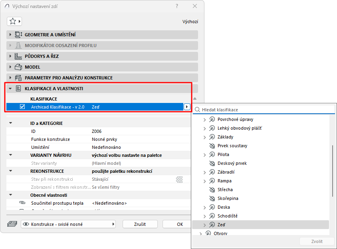Click the Prvek soustavy classification icon
Viewport: 337px width, 249px height.
(212, 146)
